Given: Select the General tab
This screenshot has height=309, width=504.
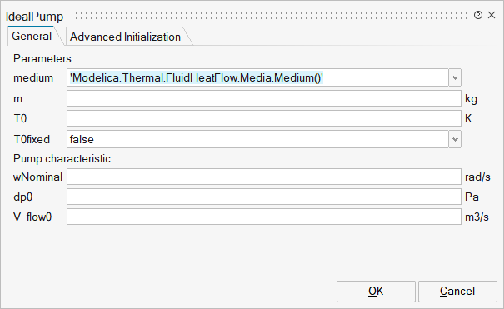Looking at the screenshot, I should point(32,36).
